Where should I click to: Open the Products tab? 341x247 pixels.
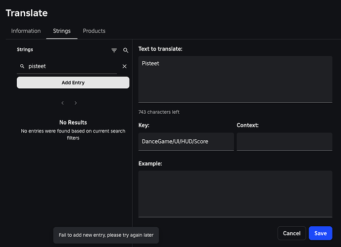[94, 31]
